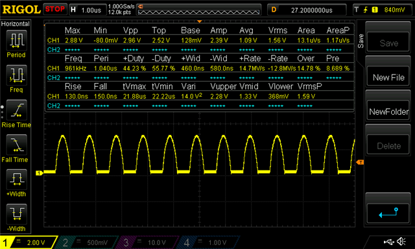Click the NewFolder button
415x249 pixels.
coord(388,112)
